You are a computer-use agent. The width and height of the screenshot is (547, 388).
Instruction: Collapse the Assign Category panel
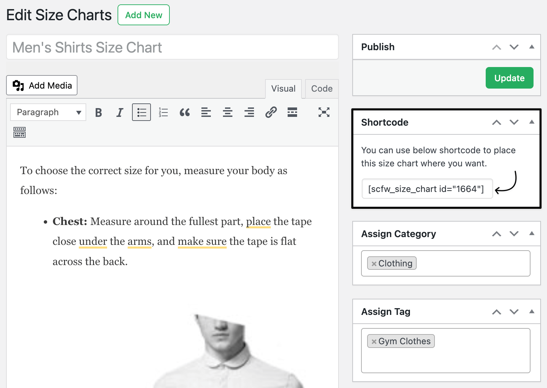[x=532, y=233]
